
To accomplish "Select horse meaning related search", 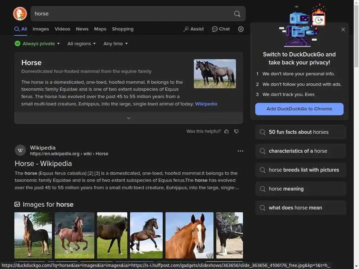I will pyautogui.click(x=300, y=189).
